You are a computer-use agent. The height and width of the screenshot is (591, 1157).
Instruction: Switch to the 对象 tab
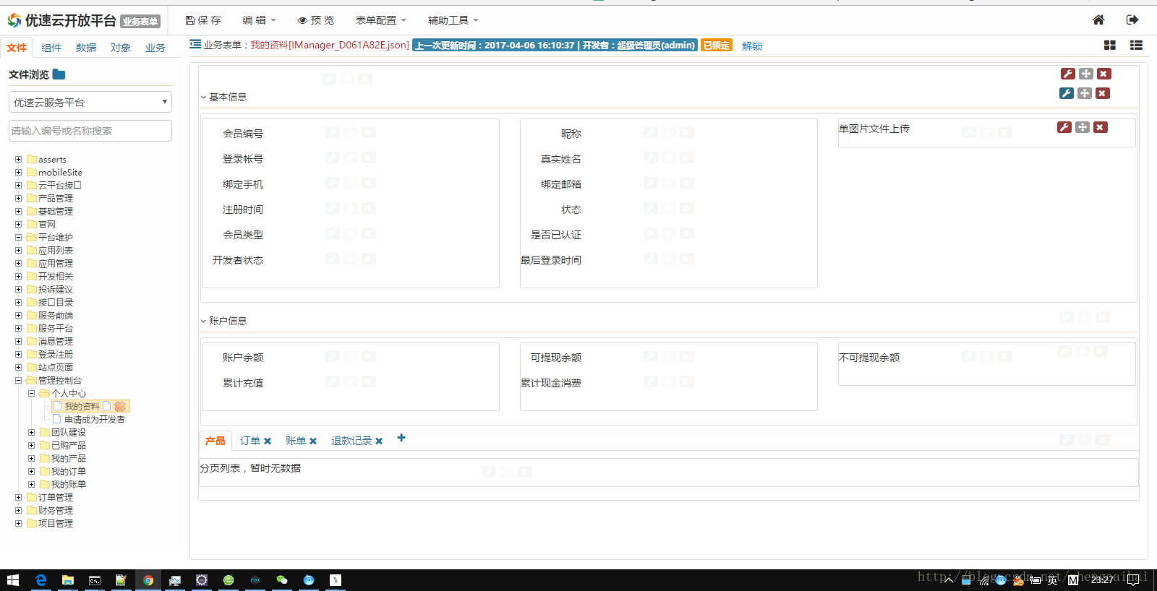pyautogui.click(x=121, y=48)
